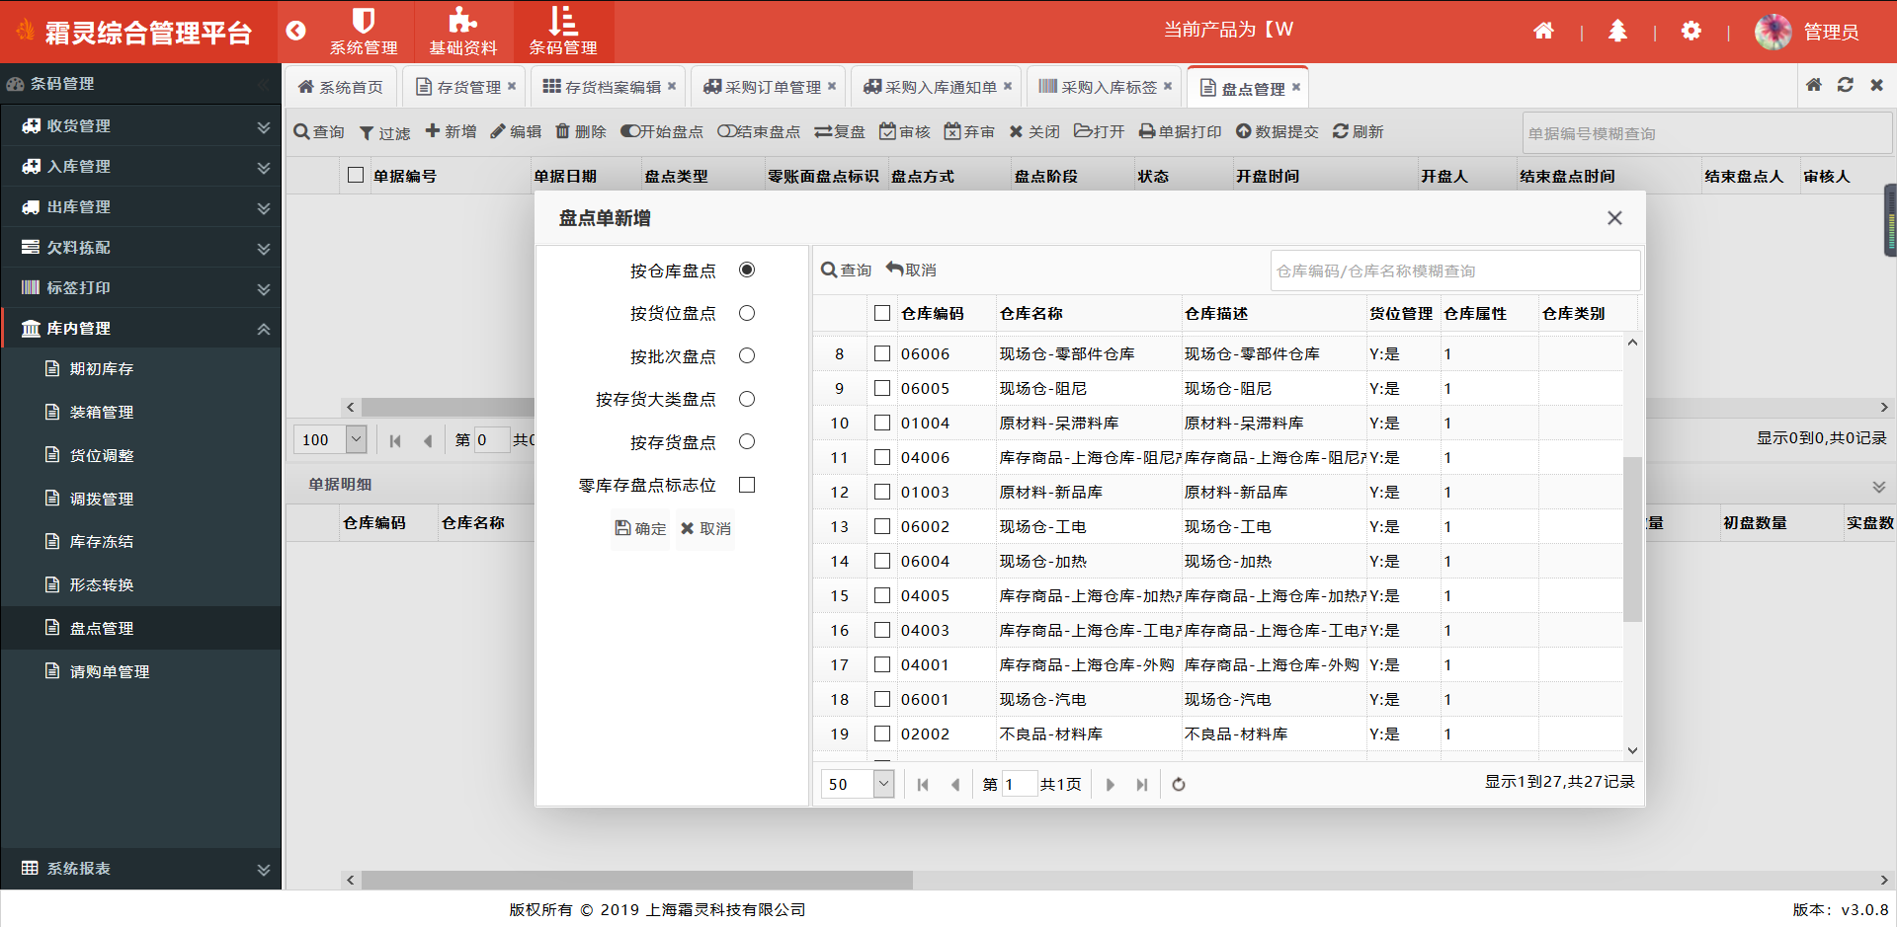Open the dialog page size dropdown
1897x927 pixels.
click(x=883, y=785)
